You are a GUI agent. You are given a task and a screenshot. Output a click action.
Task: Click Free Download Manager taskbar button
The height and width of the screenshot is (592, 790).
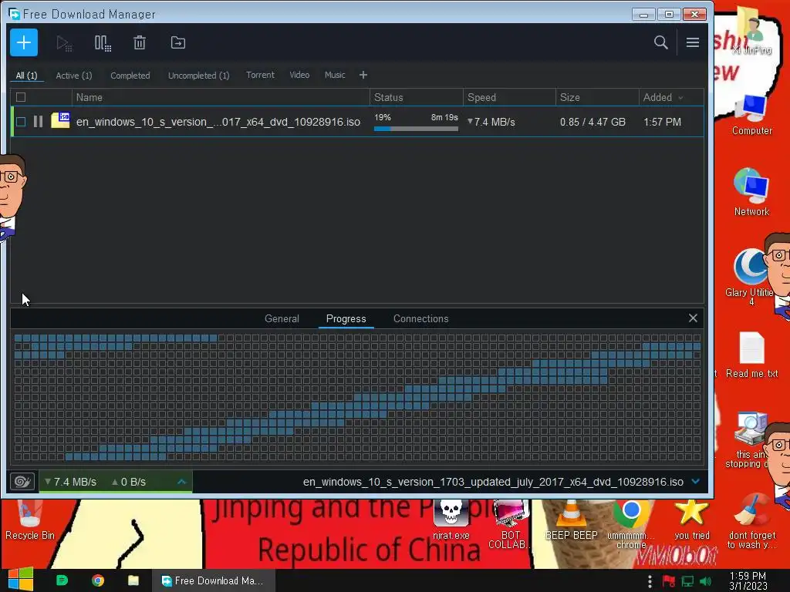(x=214, y=580)
